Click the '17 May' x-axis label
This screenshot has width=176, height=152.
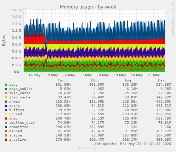pyautogui.click(x=86, y=75)
